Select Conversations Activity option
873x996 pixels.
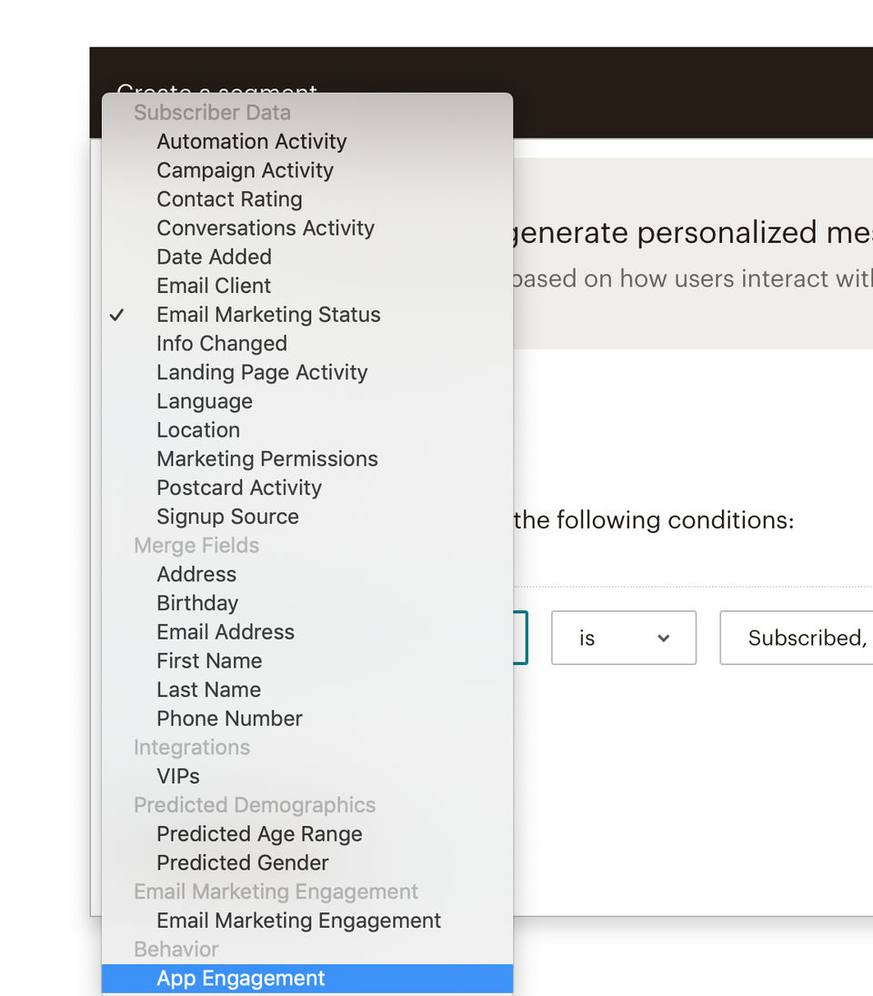pyautogui.click(x=266, y=228)
